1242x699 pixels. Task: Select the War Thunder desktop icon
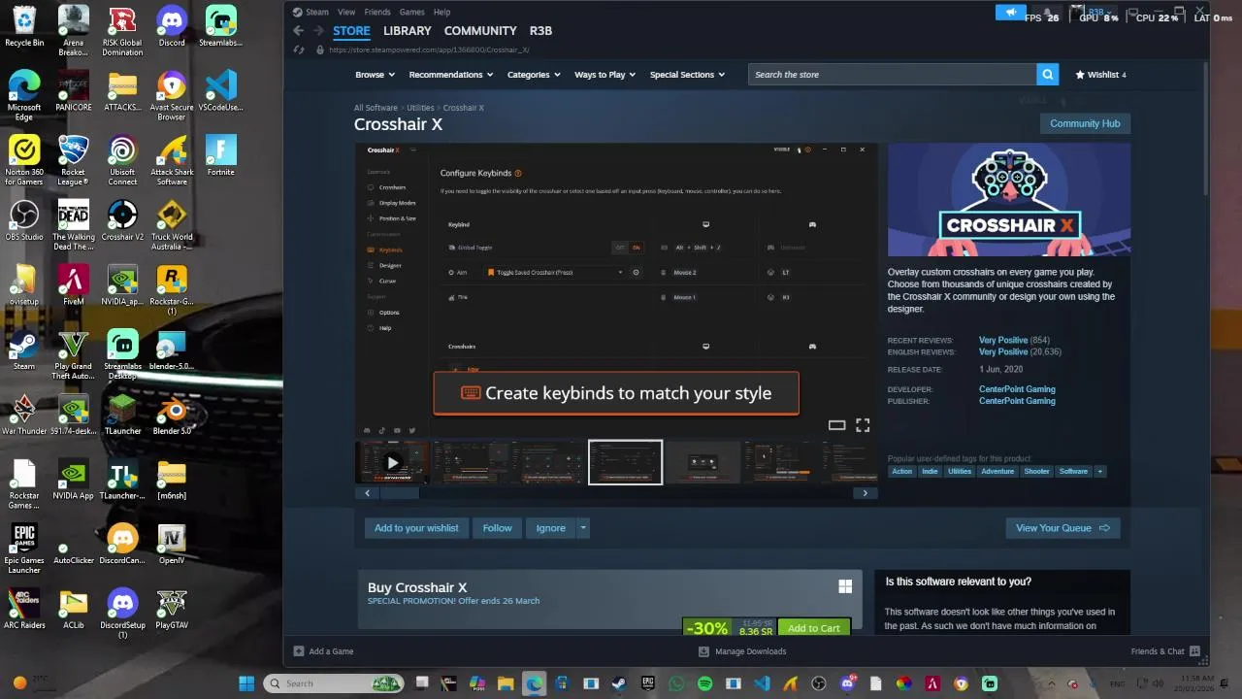click(24, 416)
